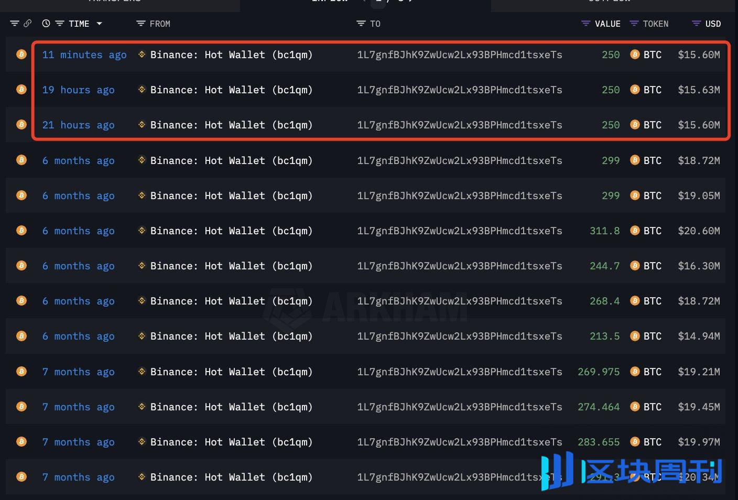The height and width of the screenshot is (500, 738).
Task: Click Bitcoin chain icon on the 269.975 BTC row
Action: (x=21, y=371)
